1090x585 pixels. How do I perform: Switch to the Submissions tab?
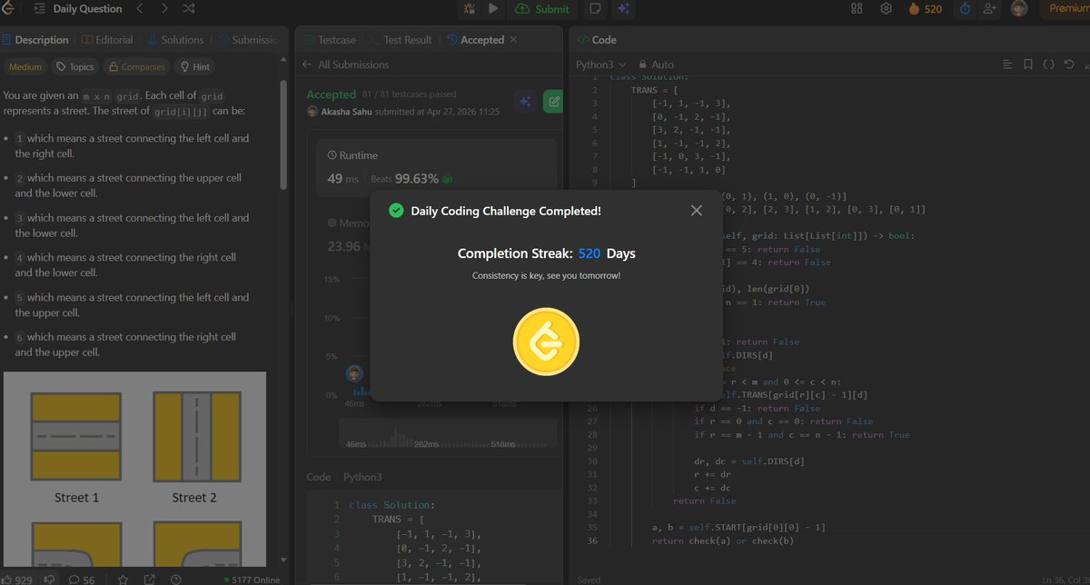[x=247, y=40]
